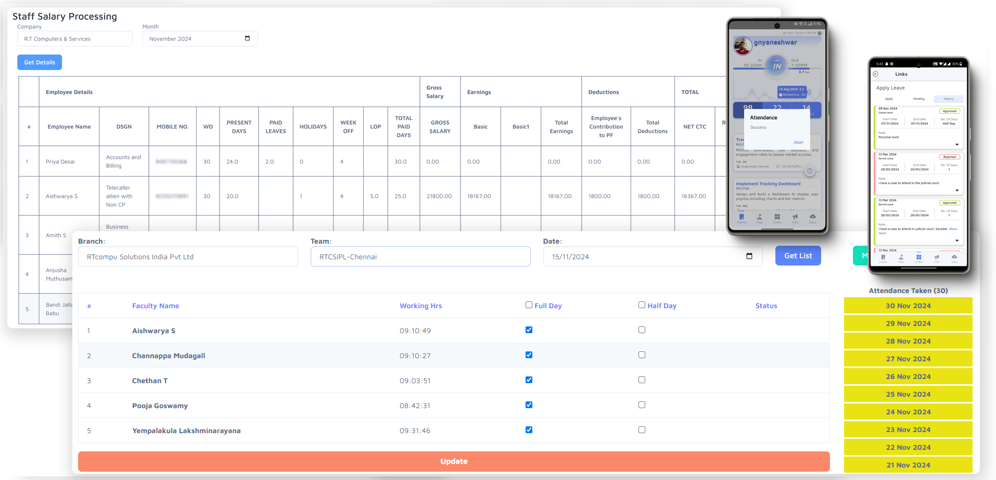This screenshot has height=480, width=996.
Task: Click the orange Update button
Action: point(454,461)
